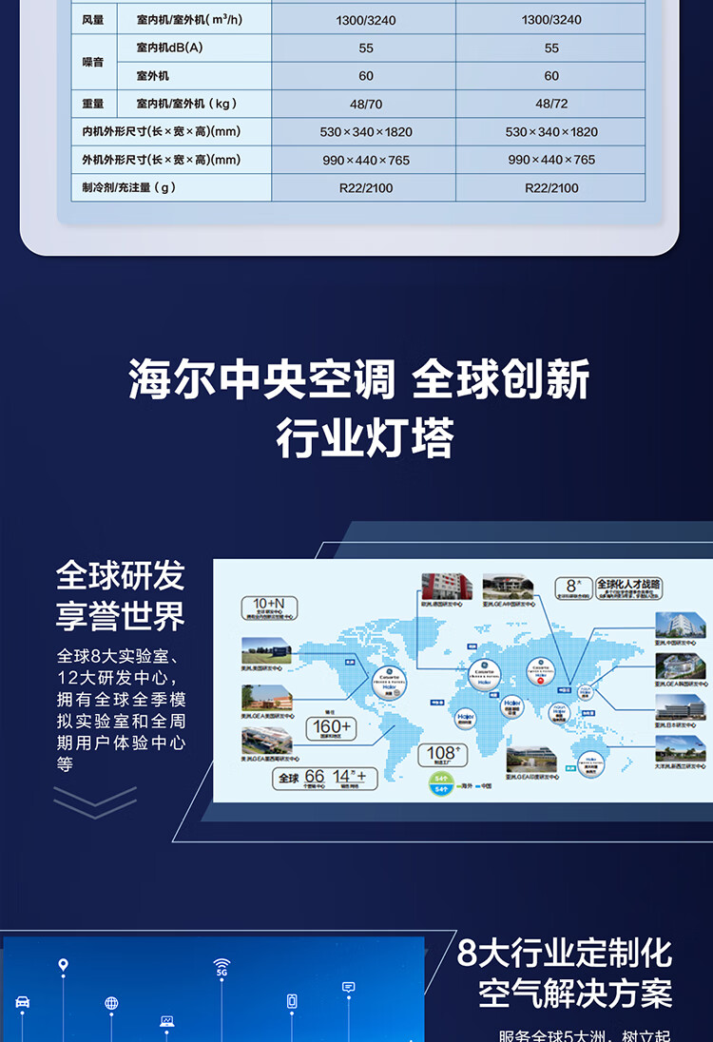Click the 8大行业定制化 heading
The image size is (713, 1042).
pos(564,954)
